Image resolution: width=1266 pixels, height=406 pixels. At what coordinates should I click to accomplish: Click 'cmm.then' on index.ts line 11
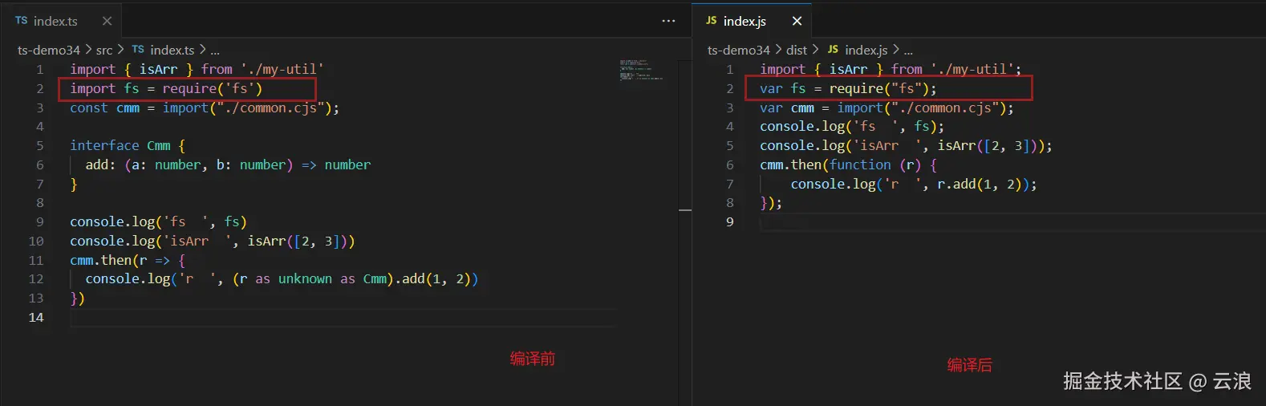pos(101,260)
